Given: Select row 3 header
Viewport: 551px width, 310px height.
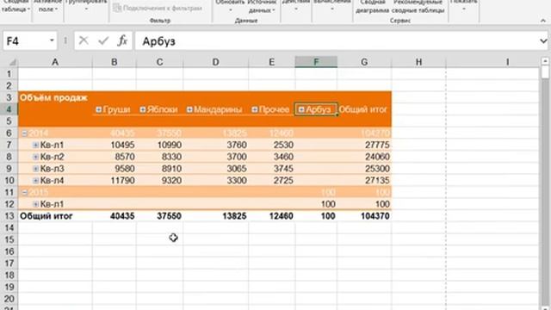Looking at the screenshot, I should coord(9,97).
